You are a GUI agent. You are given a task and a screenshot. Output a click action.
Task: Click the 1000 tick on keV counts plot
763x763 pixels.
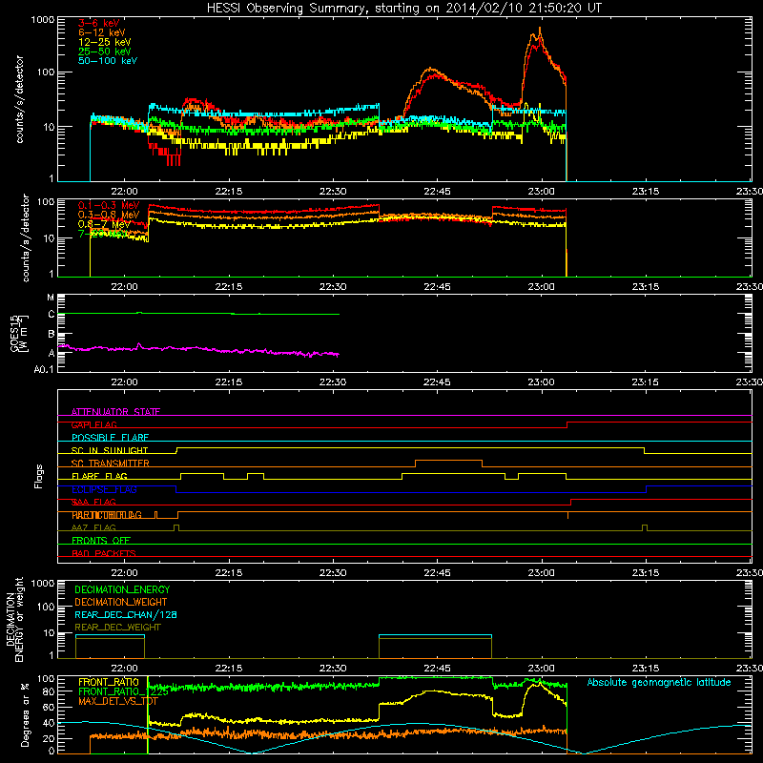(x=43, y=20)
